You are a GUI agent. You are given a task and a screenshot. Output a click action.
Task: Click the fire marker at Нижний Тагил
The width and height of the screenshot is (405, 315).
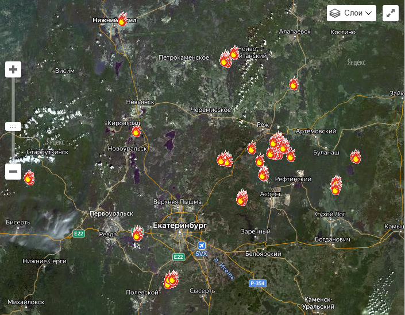click(122, 20)
